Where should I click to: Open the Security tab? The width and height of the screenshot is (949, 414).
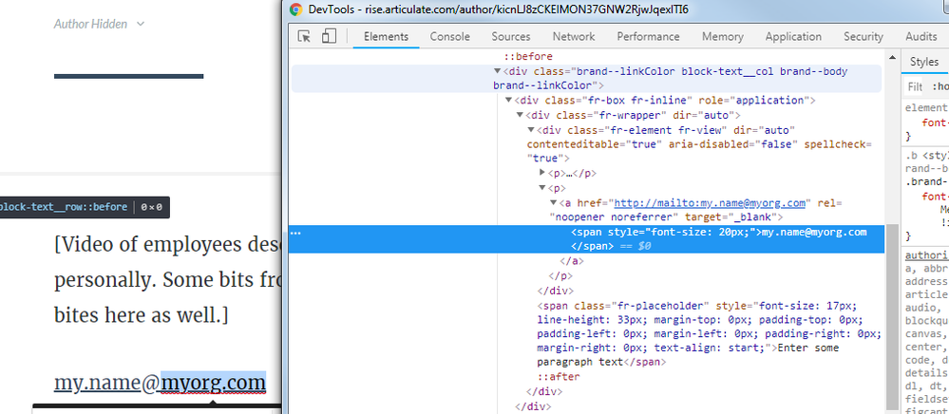coord(863,36)
